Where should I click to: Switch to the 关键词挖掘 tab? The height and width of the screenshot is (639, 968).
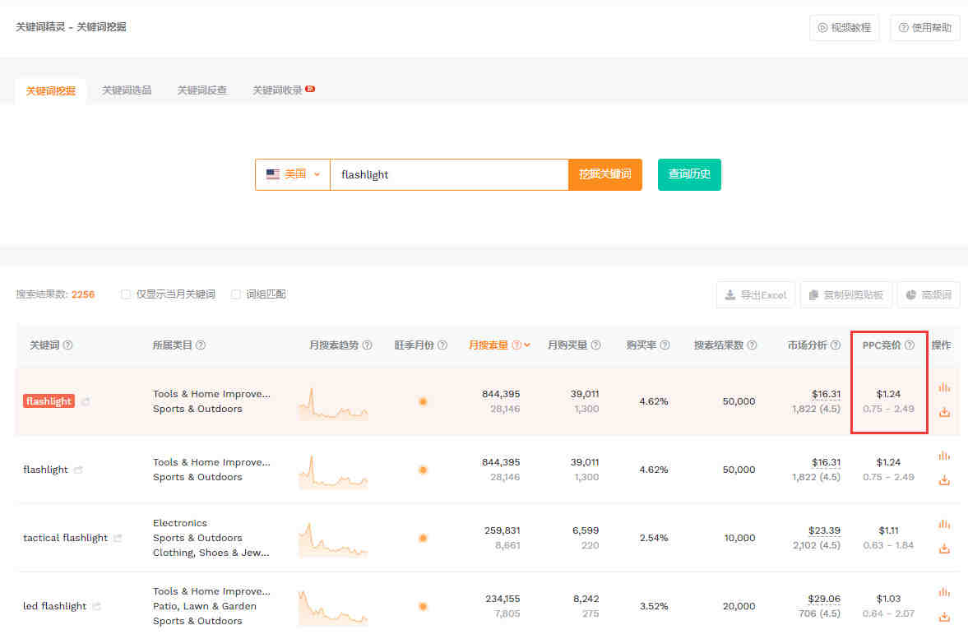tap(51, 90)
